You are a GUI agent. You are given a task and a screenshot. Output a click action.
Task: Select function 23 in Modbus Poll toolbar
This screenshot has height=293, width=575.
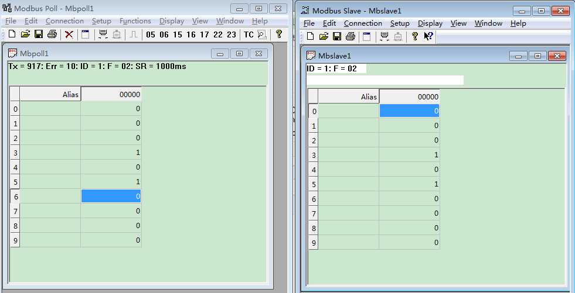232,35
